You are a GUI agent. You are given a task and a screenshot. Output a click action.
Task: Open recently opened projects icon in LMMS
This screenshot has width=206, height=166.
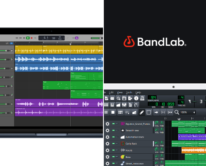(x=118, y=98)
